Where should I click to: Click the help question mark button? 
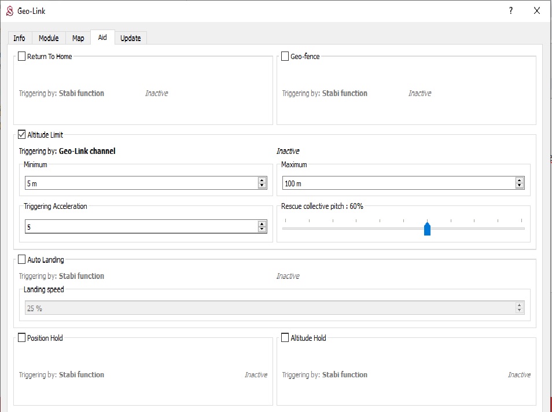click(x=510, y=11)
